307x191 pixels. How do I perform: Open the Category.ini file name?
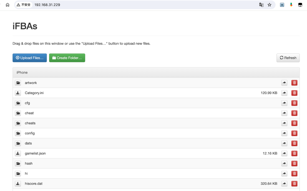click(x=34, y=93)
